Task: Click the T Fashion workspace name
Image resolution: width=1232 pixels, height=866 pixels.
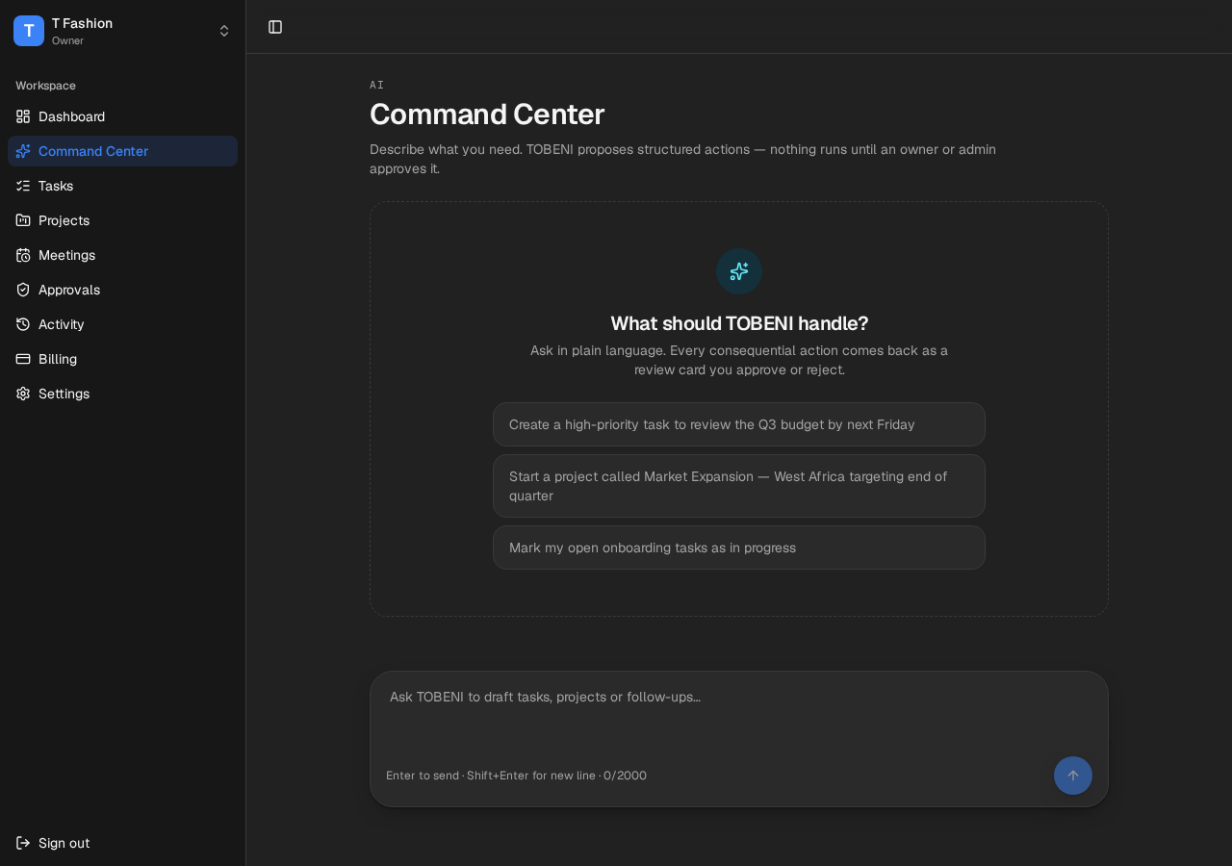Action: 82,23
